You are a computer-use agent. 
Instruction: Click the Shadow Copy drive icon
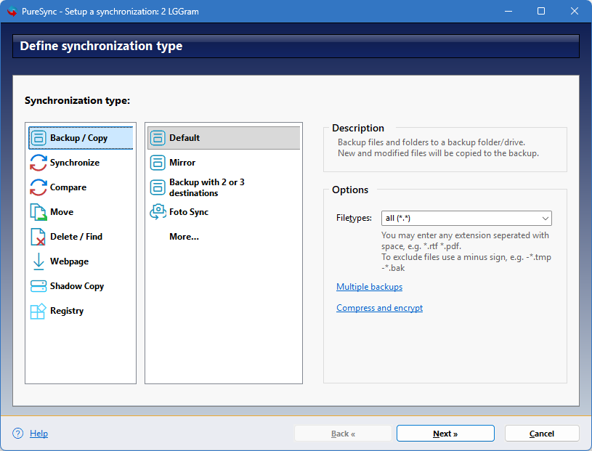[x=38, y=286]
